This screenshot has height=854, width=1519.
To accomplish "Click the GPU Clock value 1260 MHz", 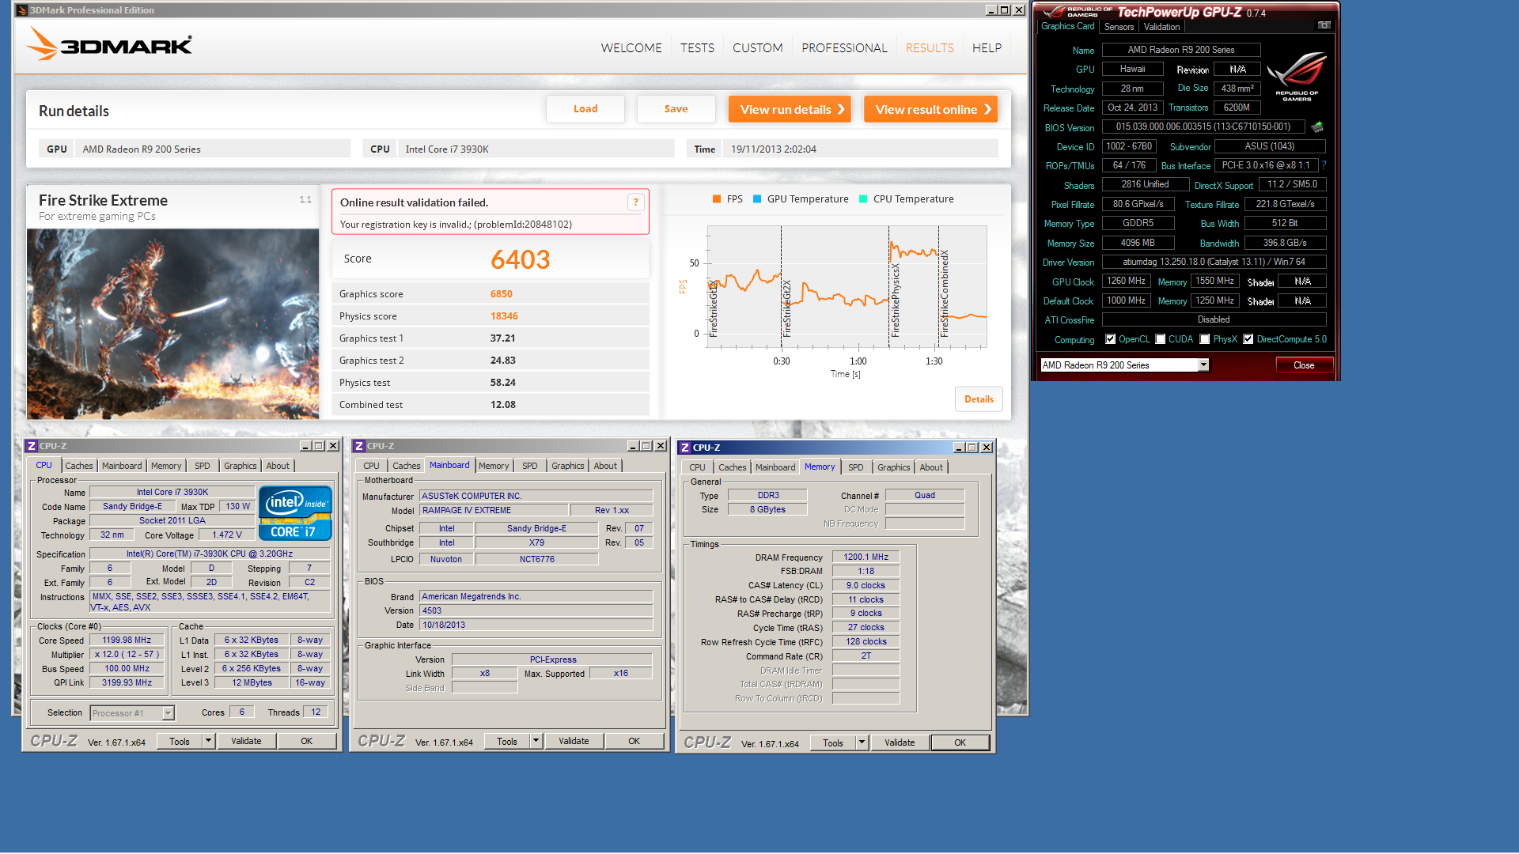I will click(1127, 282).
